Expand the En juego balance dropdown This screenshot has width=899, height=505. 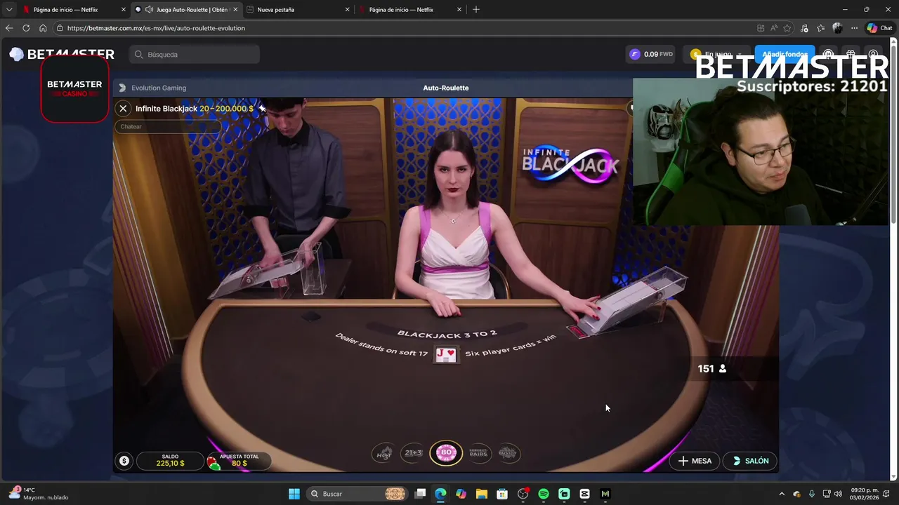[x=717, y=54]
